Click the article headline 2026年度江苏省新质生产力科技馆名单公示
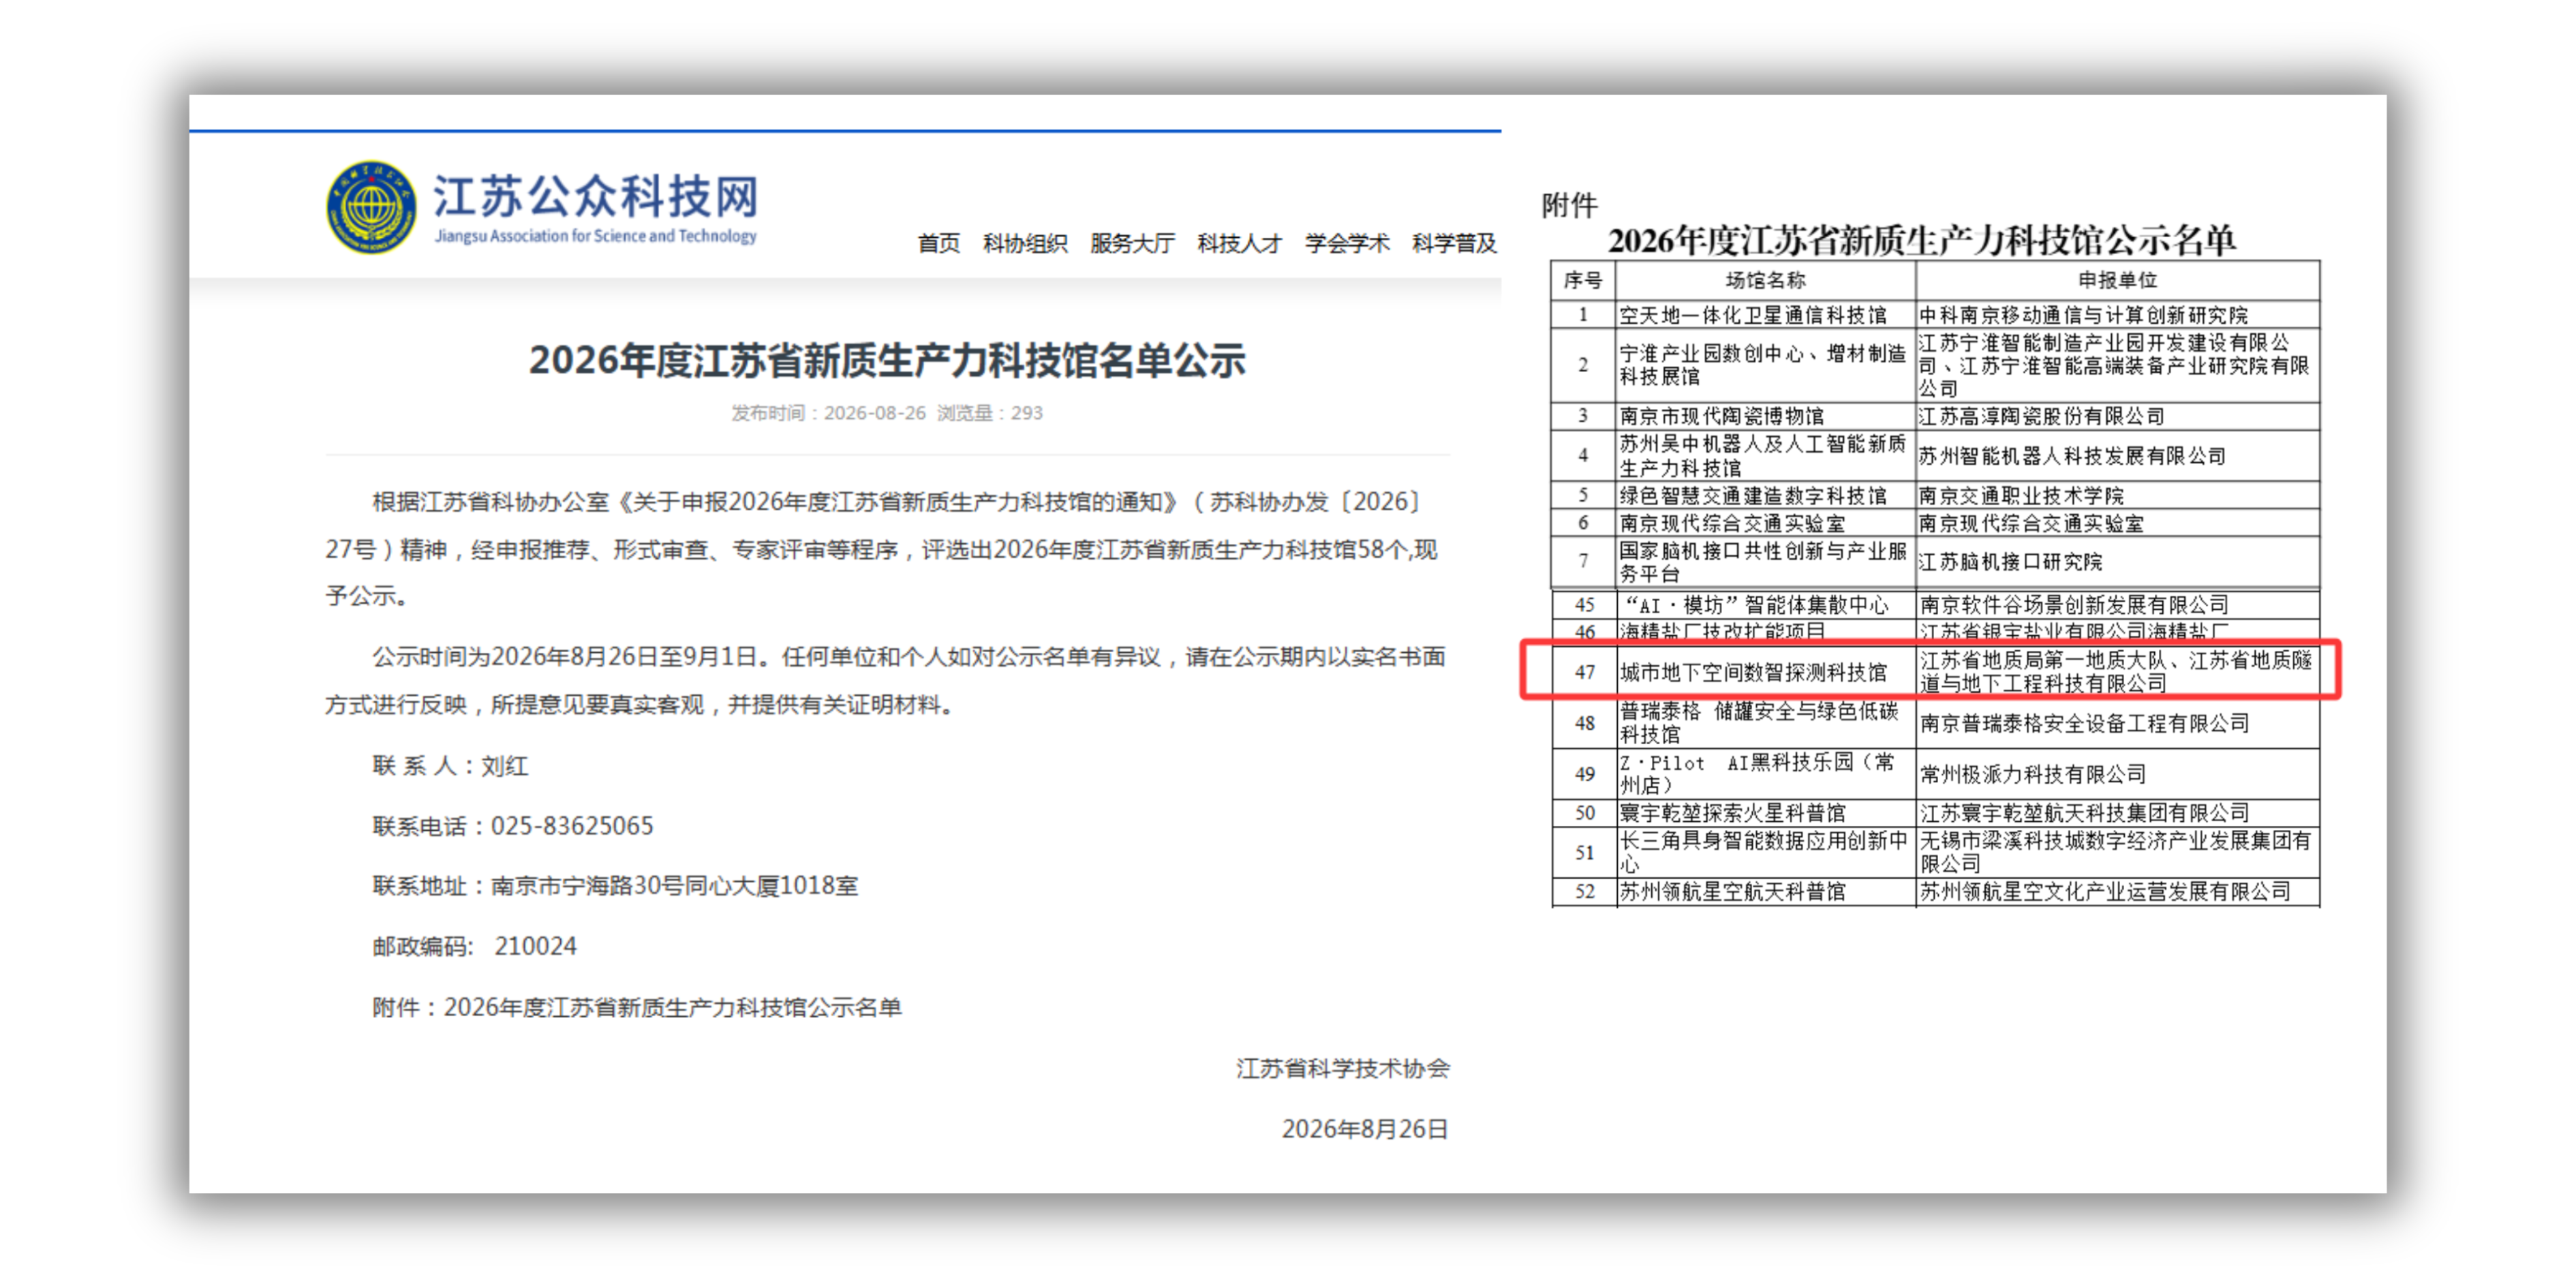 tap(887, 360)
